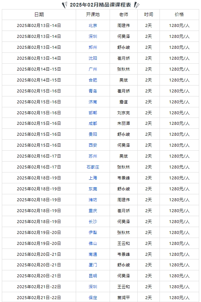Select teacher 王云和 in the 佛山 row
Viewport: 201px width, 302px height.
tap(123, 243)
